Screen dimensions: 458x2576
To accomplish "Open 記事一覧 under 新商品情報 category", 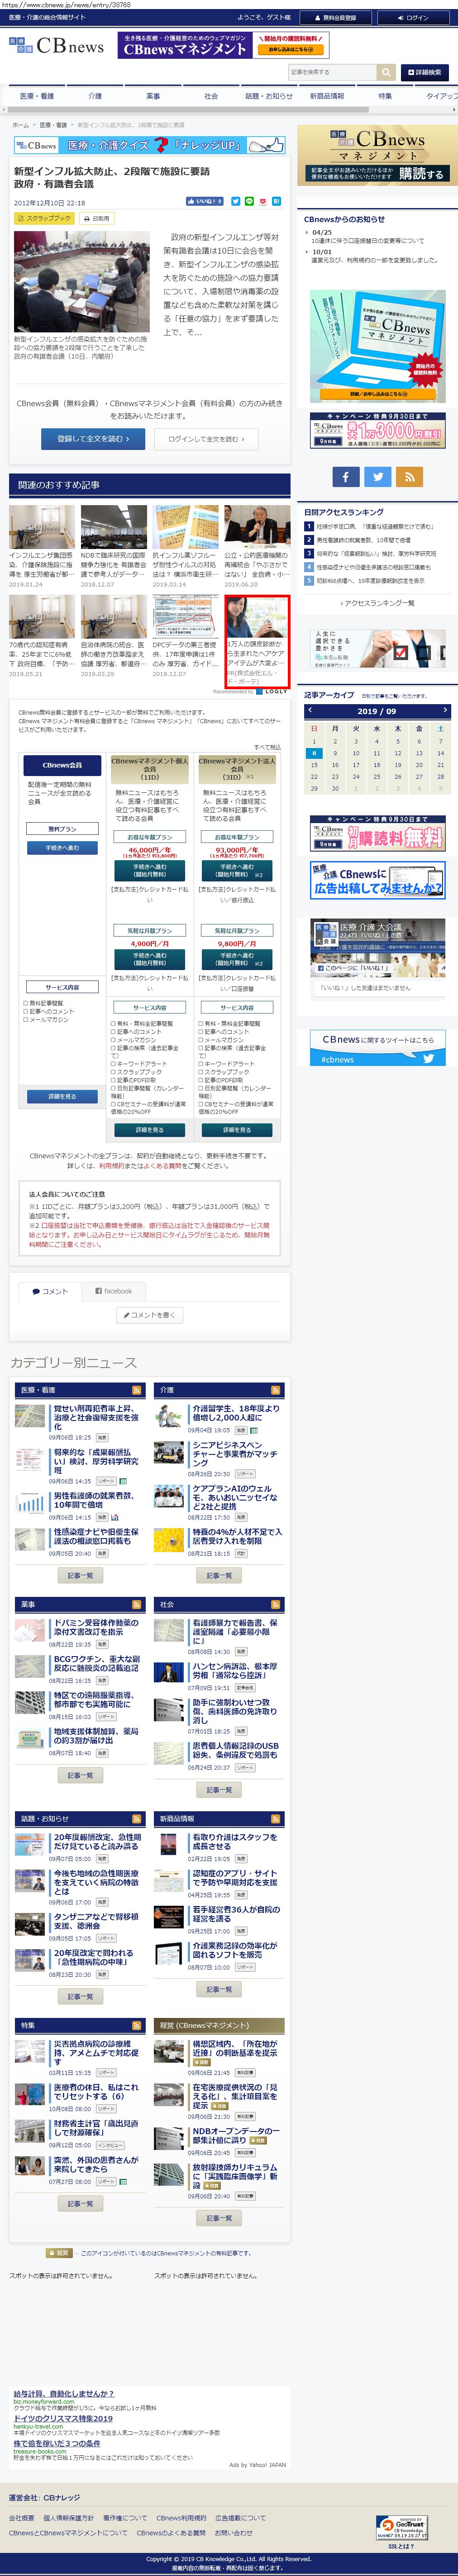I will [219, 1989].
